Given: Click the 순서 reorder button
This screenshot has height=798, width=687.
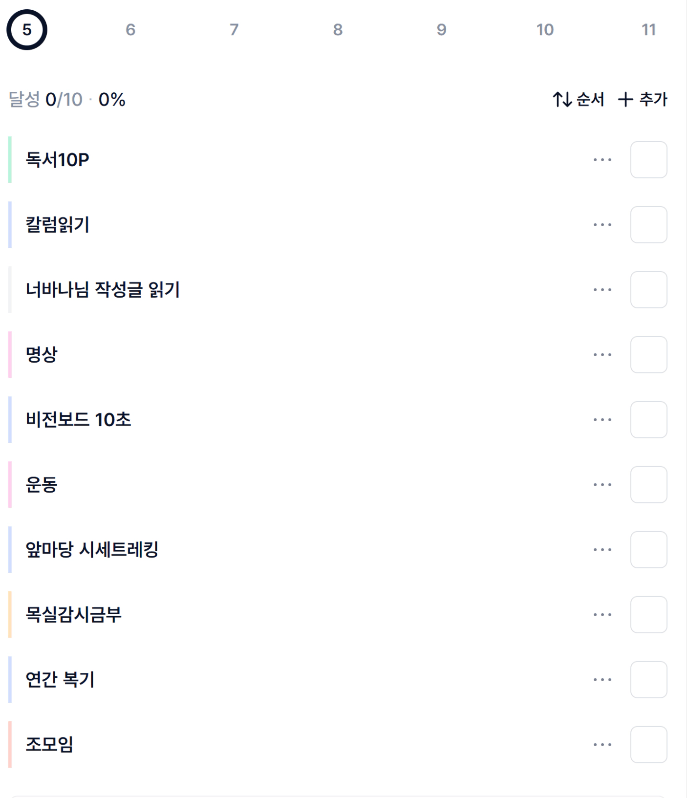Looking at the screenshot, I should pyautogui.click(x=579, y=100).
